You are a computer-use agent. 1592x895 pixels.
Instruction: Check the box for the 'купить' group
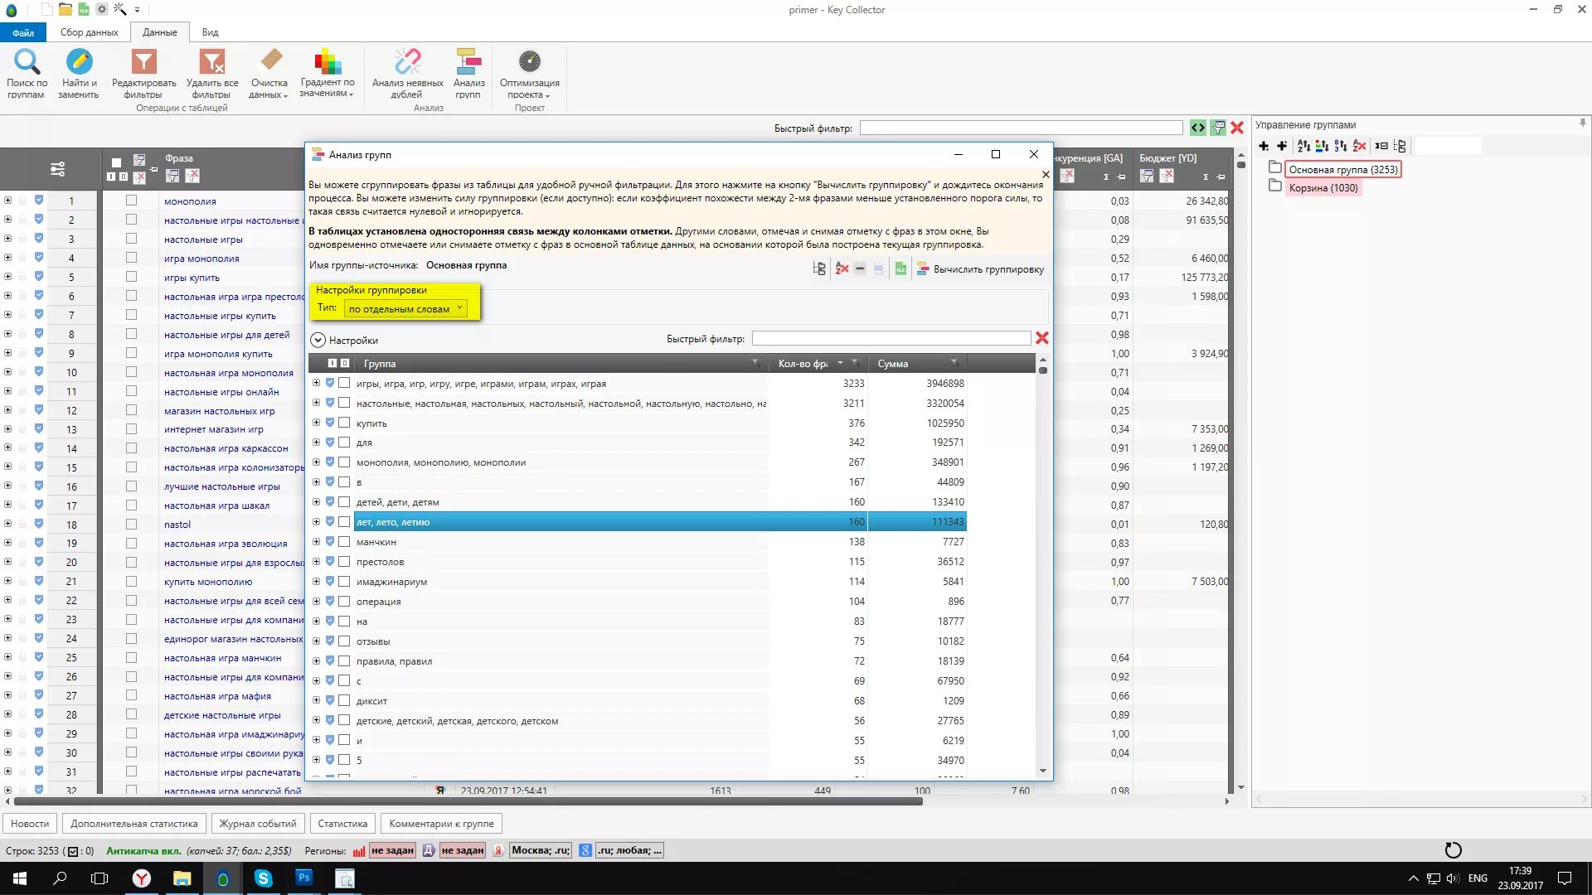click(344, 423)
